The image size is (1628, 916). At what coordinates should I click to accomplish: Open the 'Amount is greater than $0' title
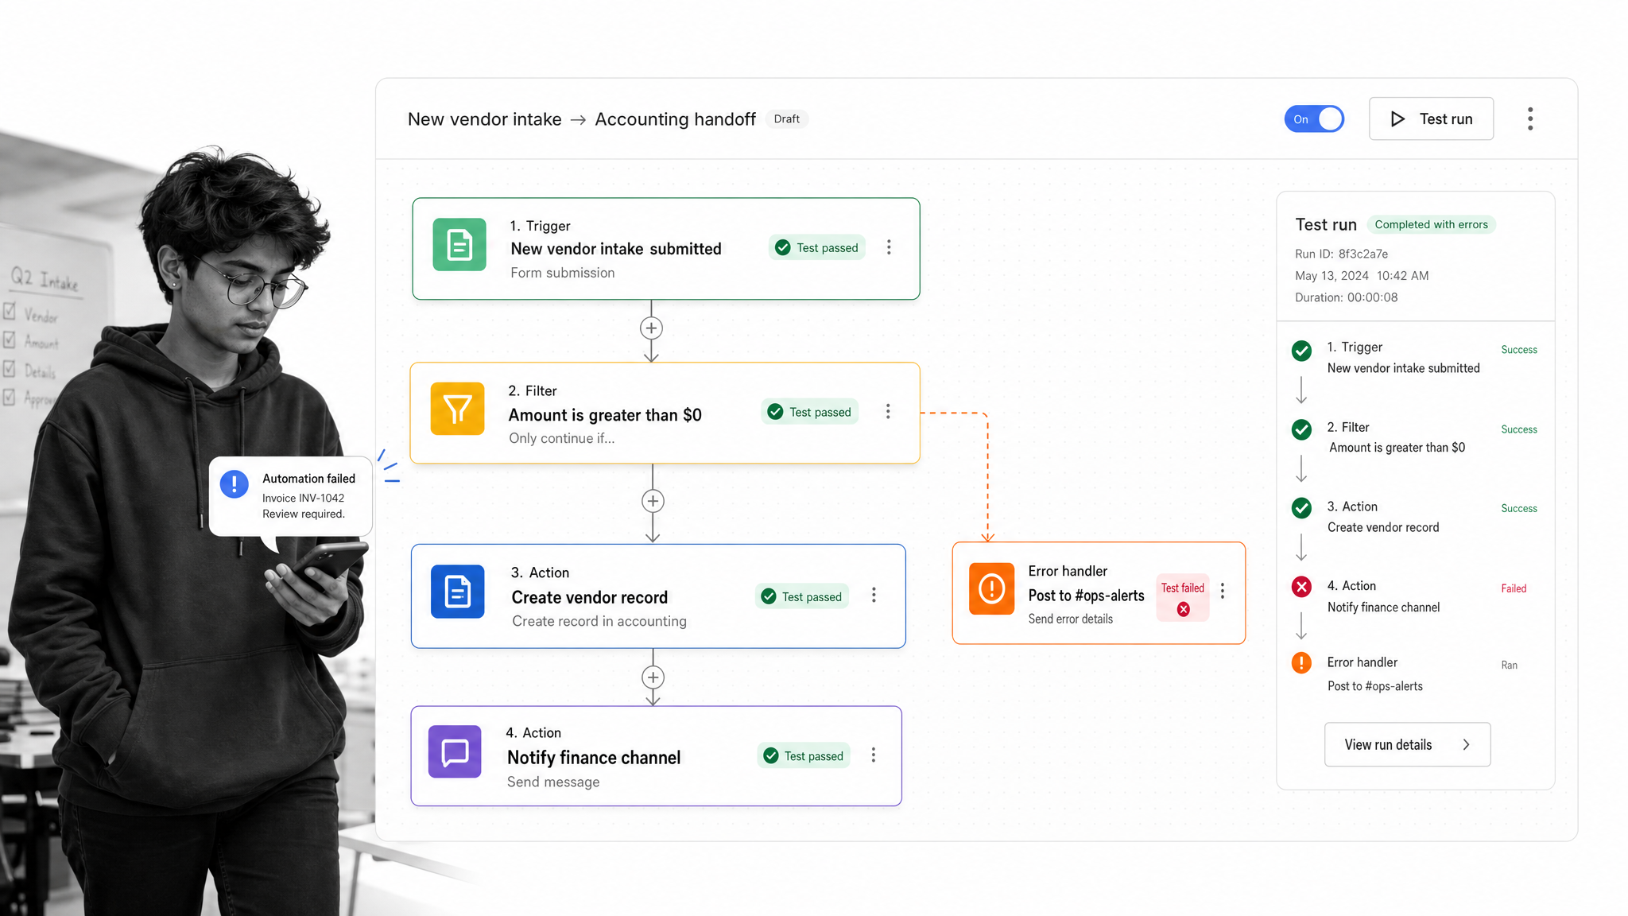(x=605, y=415)
